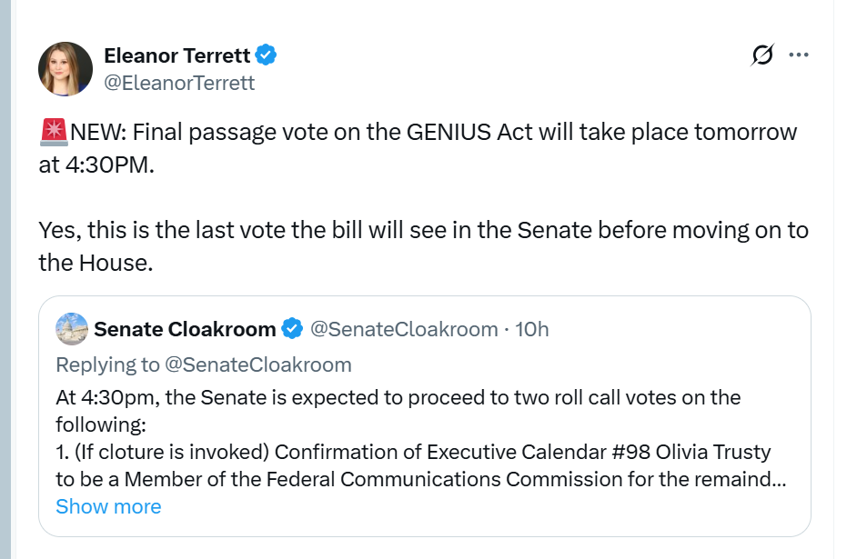Viewport: 857px width, 559px height.
Task: Click the Replying to @SenateCloakroom line
Action: point(204,364)
